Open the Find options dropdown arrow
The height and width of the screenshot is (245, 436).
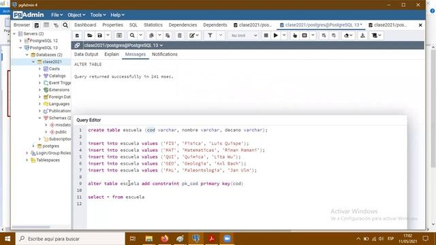point(141,35)
